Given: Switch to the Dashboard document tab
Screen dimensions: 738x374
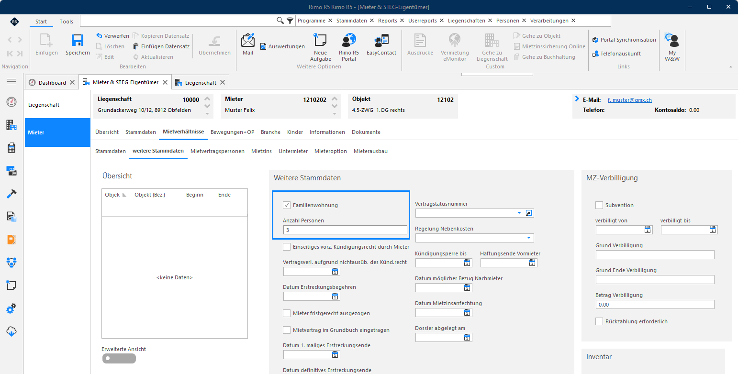Looking at the screenshot, I should pyautogui.click(x=52, y=82).
